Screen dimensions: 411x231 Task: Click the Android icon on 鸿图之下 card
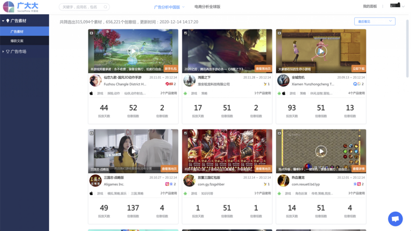click(x=185, y=93)
